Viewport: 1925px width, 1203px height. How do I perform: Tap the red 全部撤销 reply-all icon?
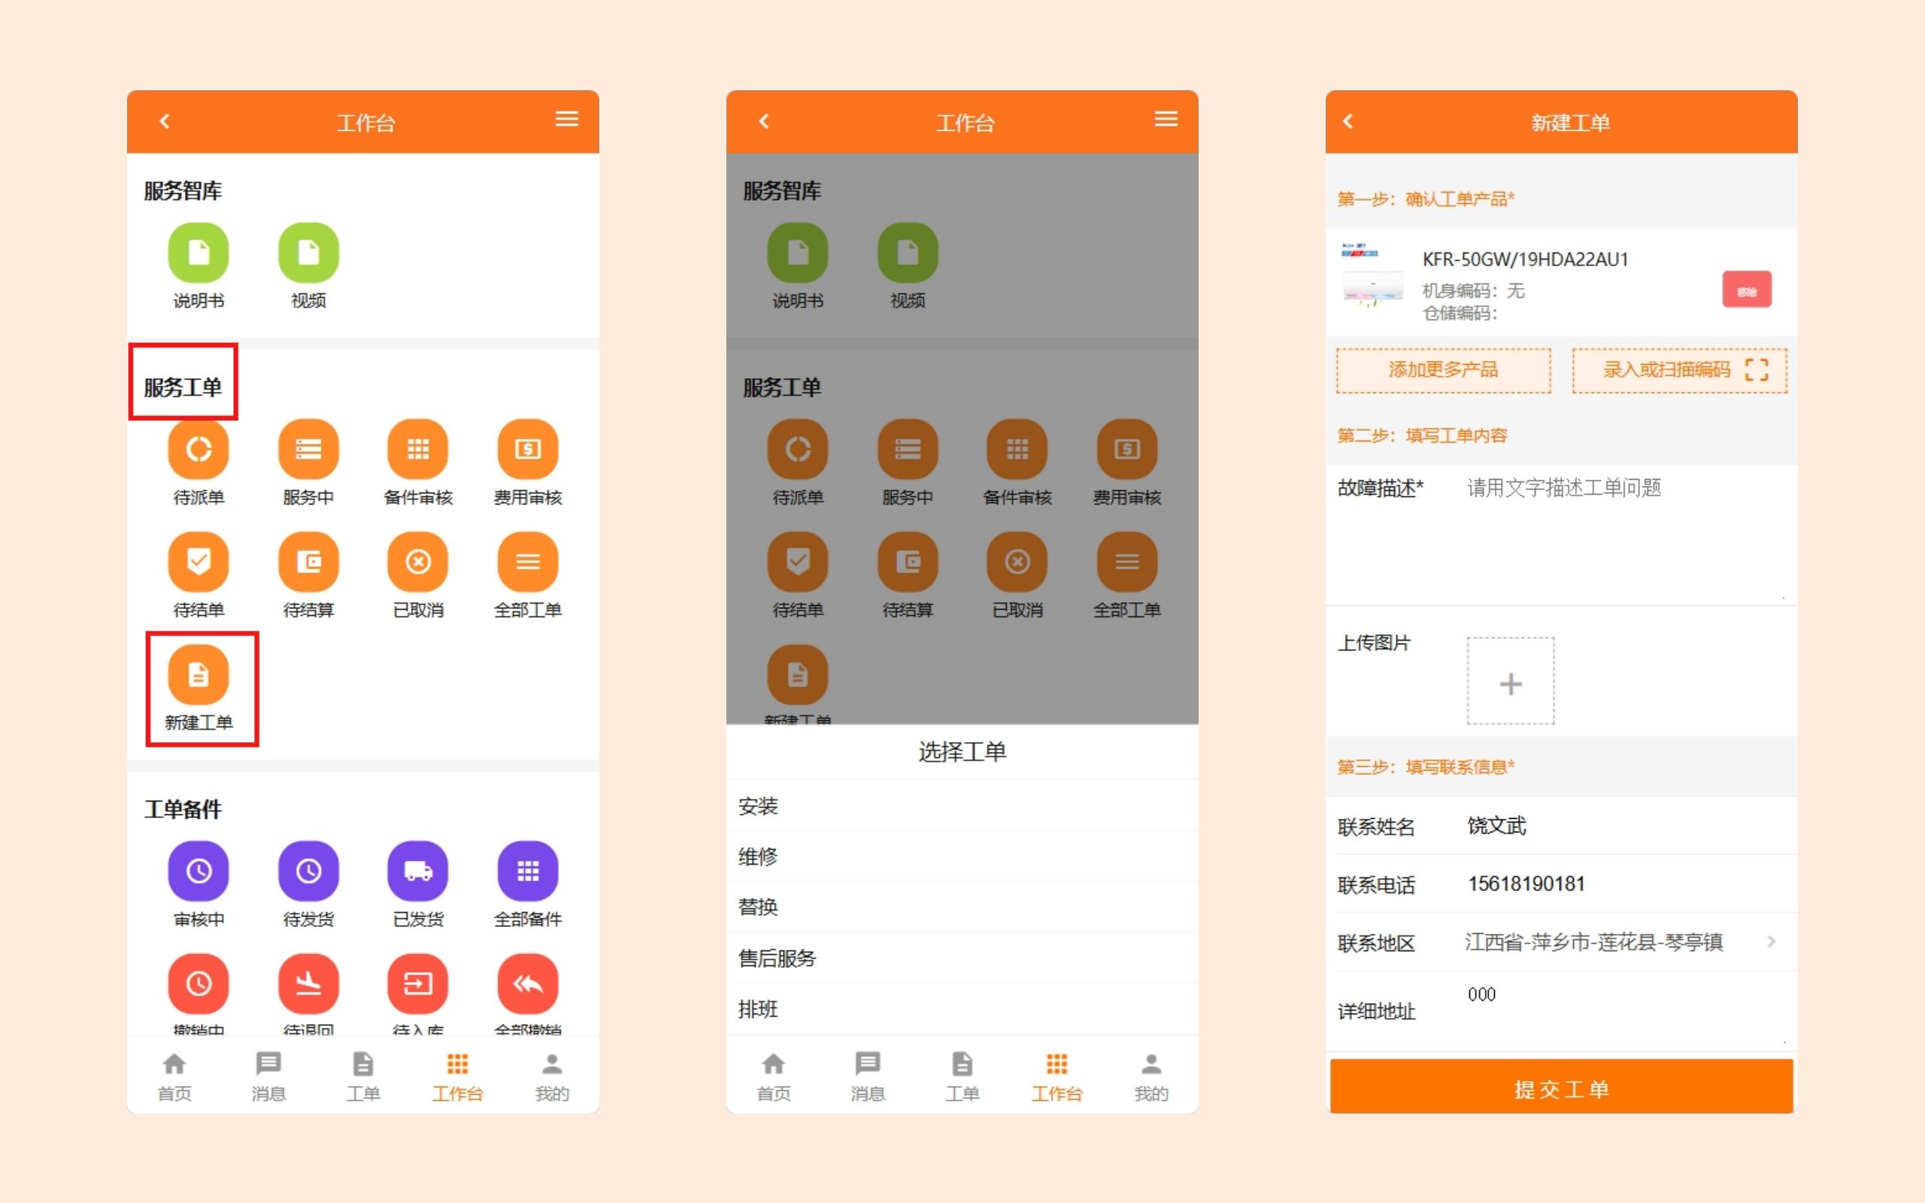coord(528,984)
